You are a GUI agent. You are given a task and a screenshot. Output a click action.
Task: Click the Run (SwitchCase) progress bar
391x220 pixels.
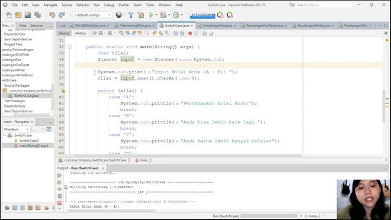(269, 216)
